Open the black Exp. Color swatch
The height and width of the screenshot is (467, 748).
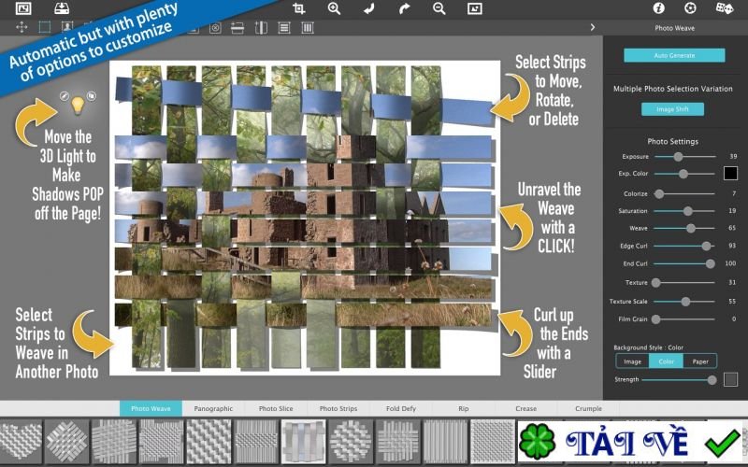click(x=730, y=173)
